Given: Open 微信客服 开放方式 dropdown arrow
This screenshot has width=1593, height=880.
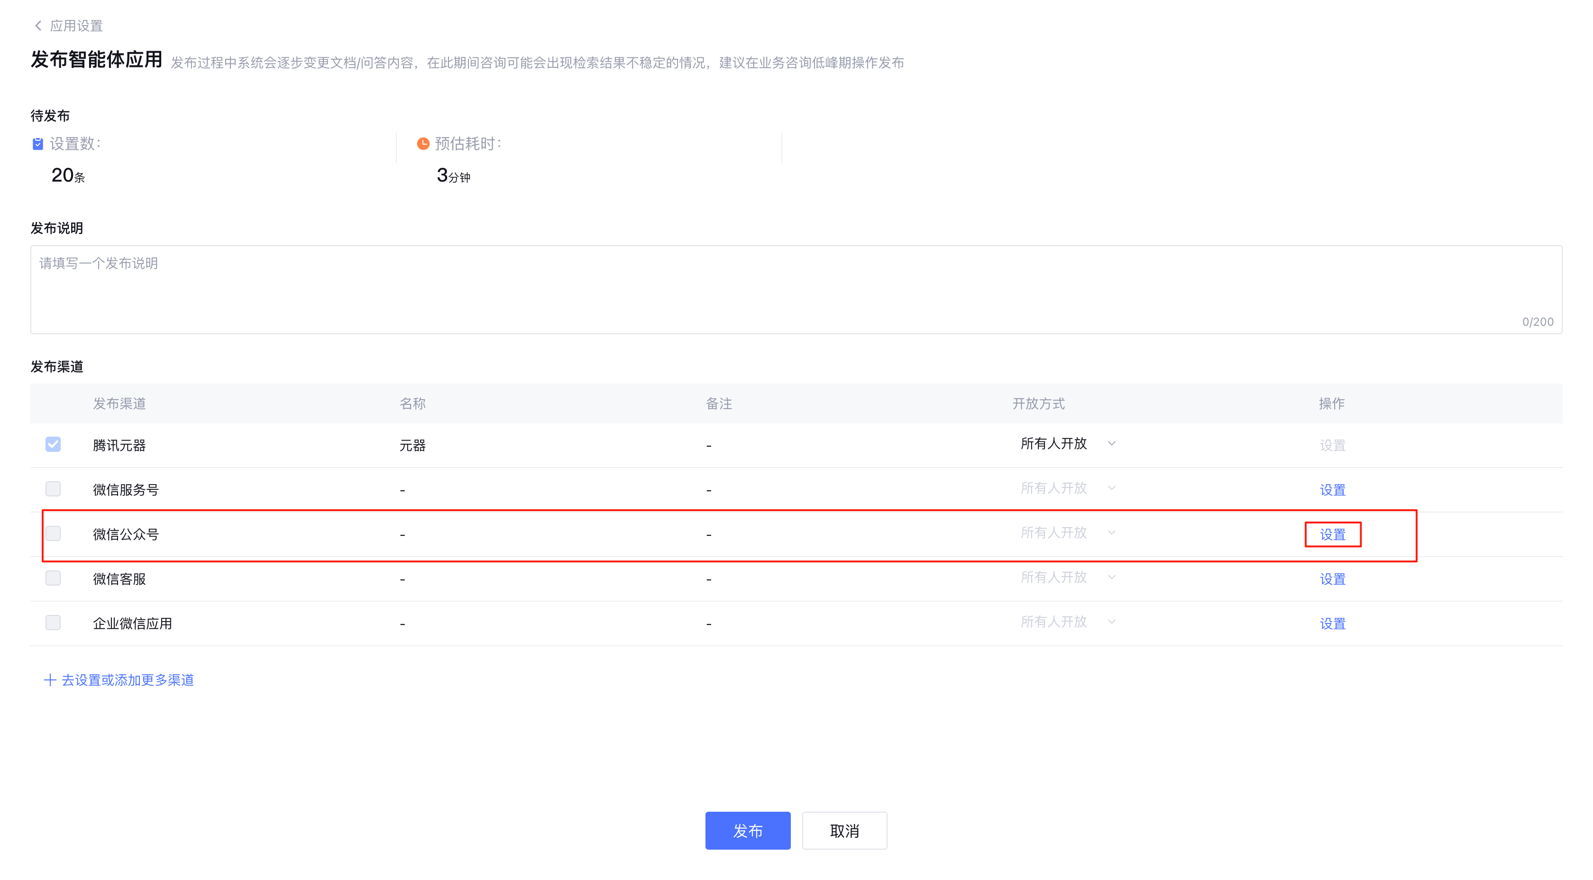Looking at the screenshot, I should 1111,577.
